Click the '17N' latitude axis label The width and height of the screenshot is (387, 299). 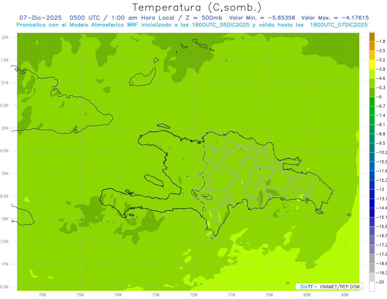[5, 264]
